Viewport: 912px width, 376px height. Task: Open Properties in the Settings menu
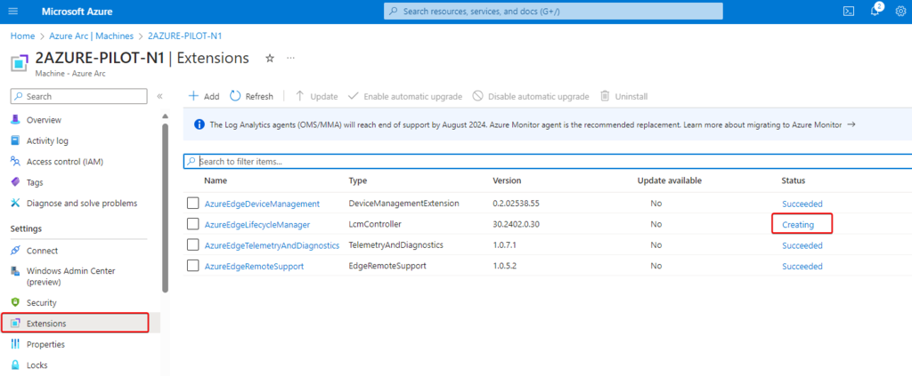click(45, 344)
